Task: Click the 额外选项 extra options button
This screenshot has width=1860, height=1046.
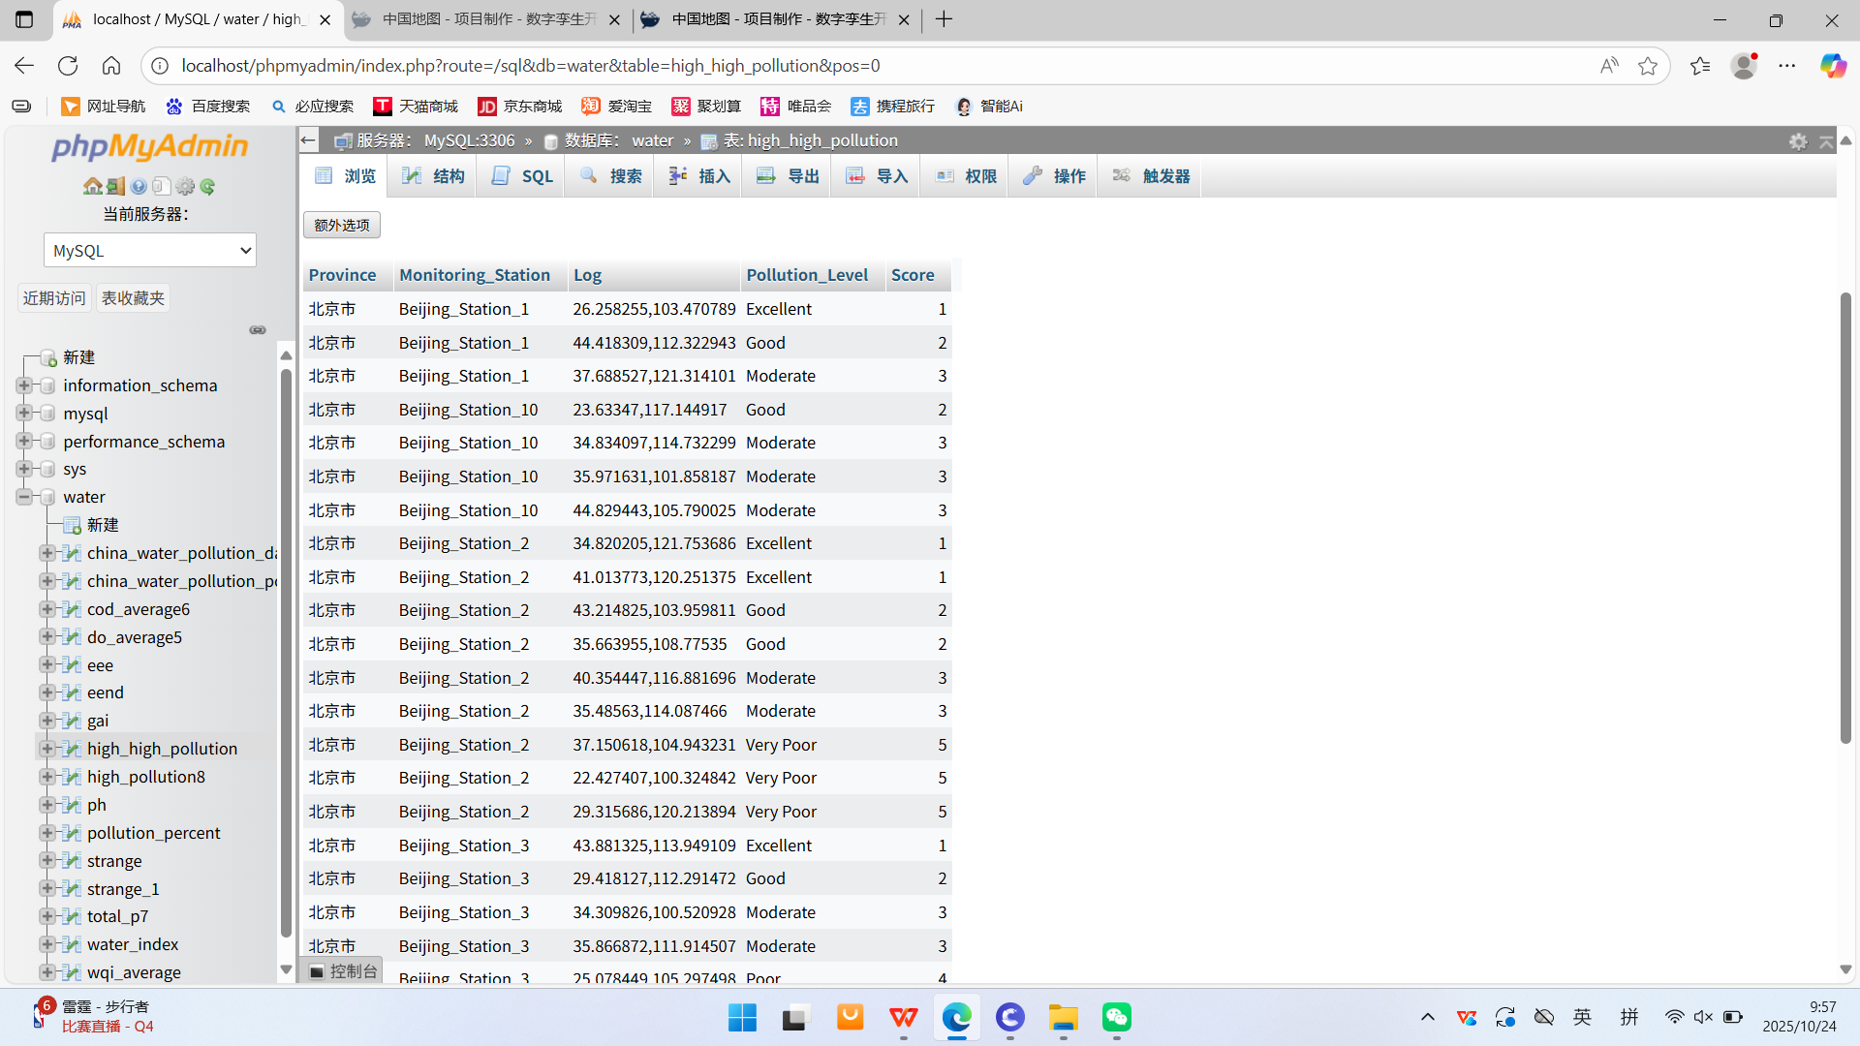Action: (x=342, y=225)
